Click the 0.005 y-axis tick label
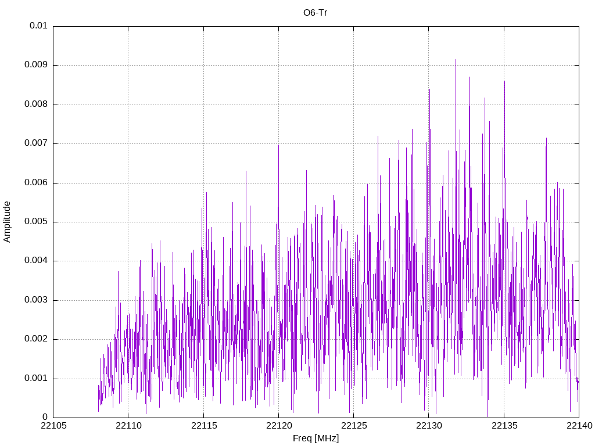 (x=36, y=221)
